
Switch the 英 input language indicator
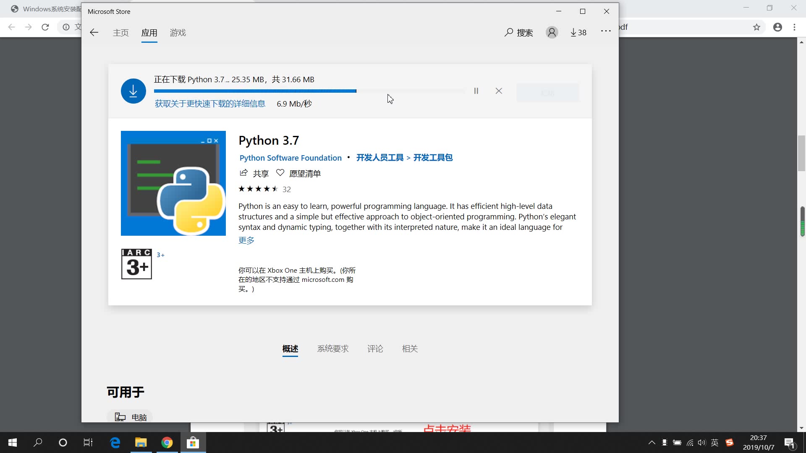[x=715, y=443]
